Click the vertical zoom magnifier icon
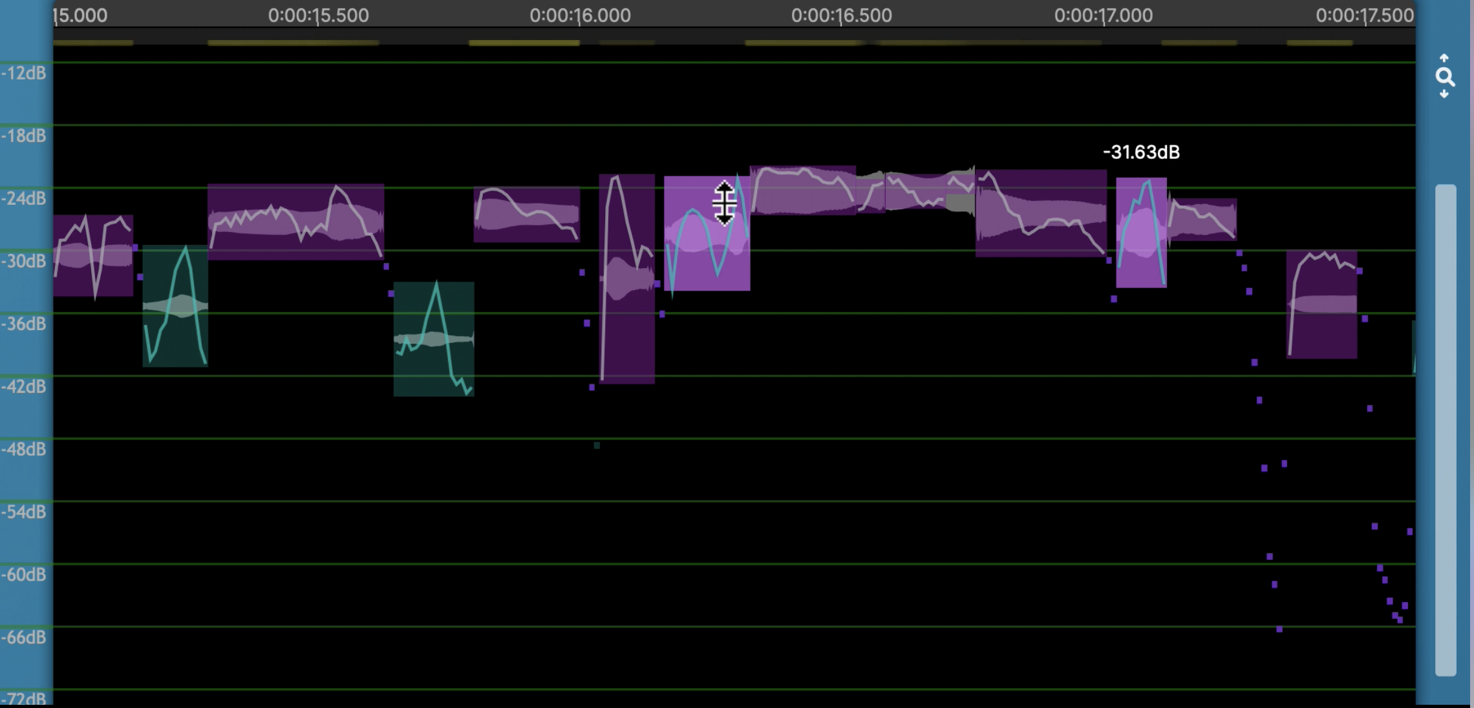 tap(1445, 78)
